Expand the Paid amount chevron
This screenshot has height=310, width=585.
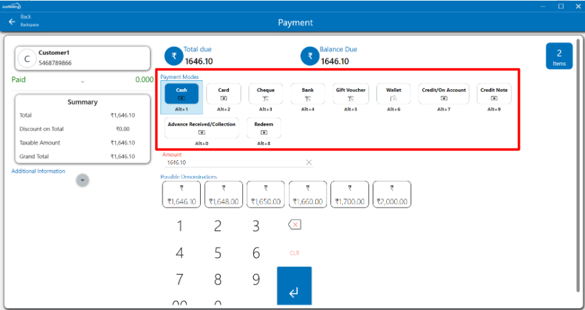click(83, 82)
